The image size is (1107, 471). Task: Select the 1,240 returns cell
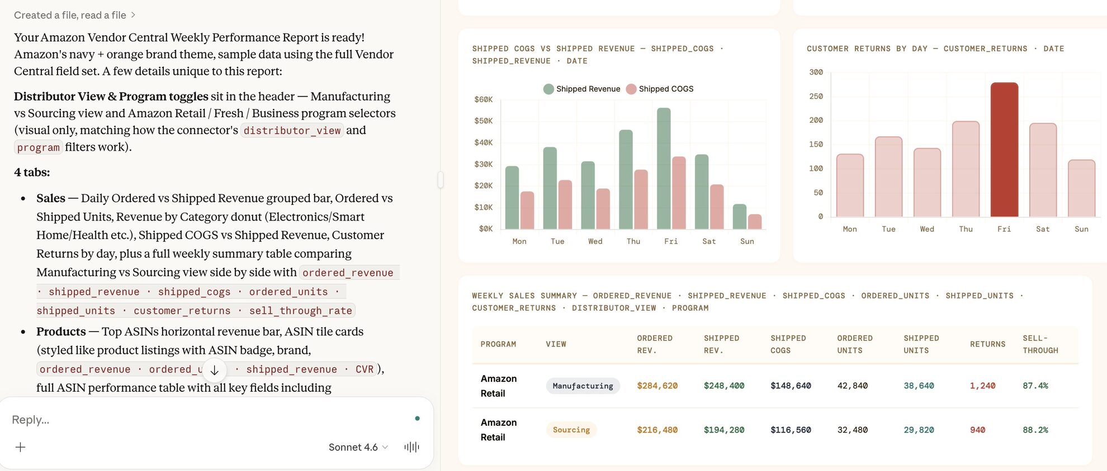point(983,386)
